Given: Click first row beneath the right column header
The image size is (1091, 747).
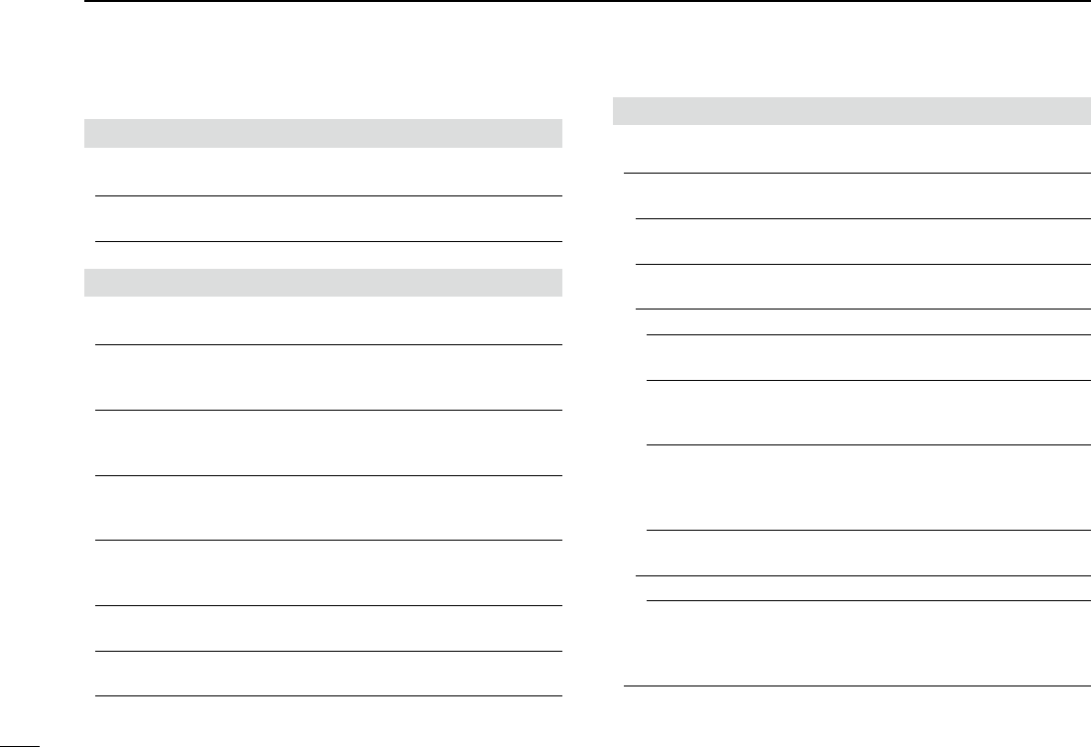Looking at the screenshot, I should click(853, 150).
